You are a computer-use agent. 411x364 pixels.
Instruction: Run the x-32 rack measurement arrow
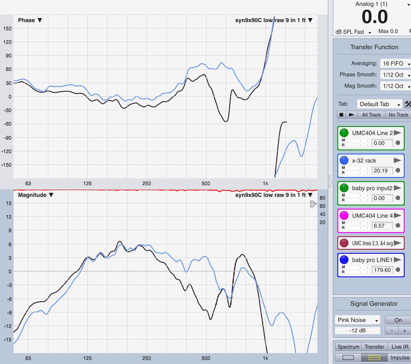397,160
